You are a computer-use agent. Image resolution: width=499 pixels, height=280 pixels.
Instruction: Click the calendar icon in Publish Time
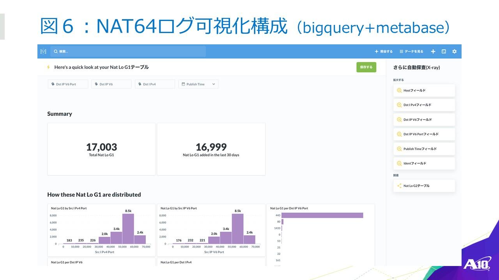(x=183, y=84)
